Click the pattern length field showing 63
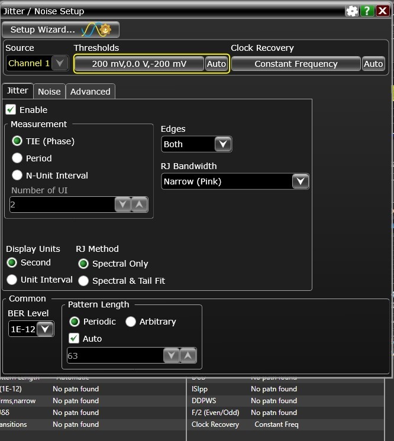The width and height of the screenshot is (394, 441). tap(115, 356)
